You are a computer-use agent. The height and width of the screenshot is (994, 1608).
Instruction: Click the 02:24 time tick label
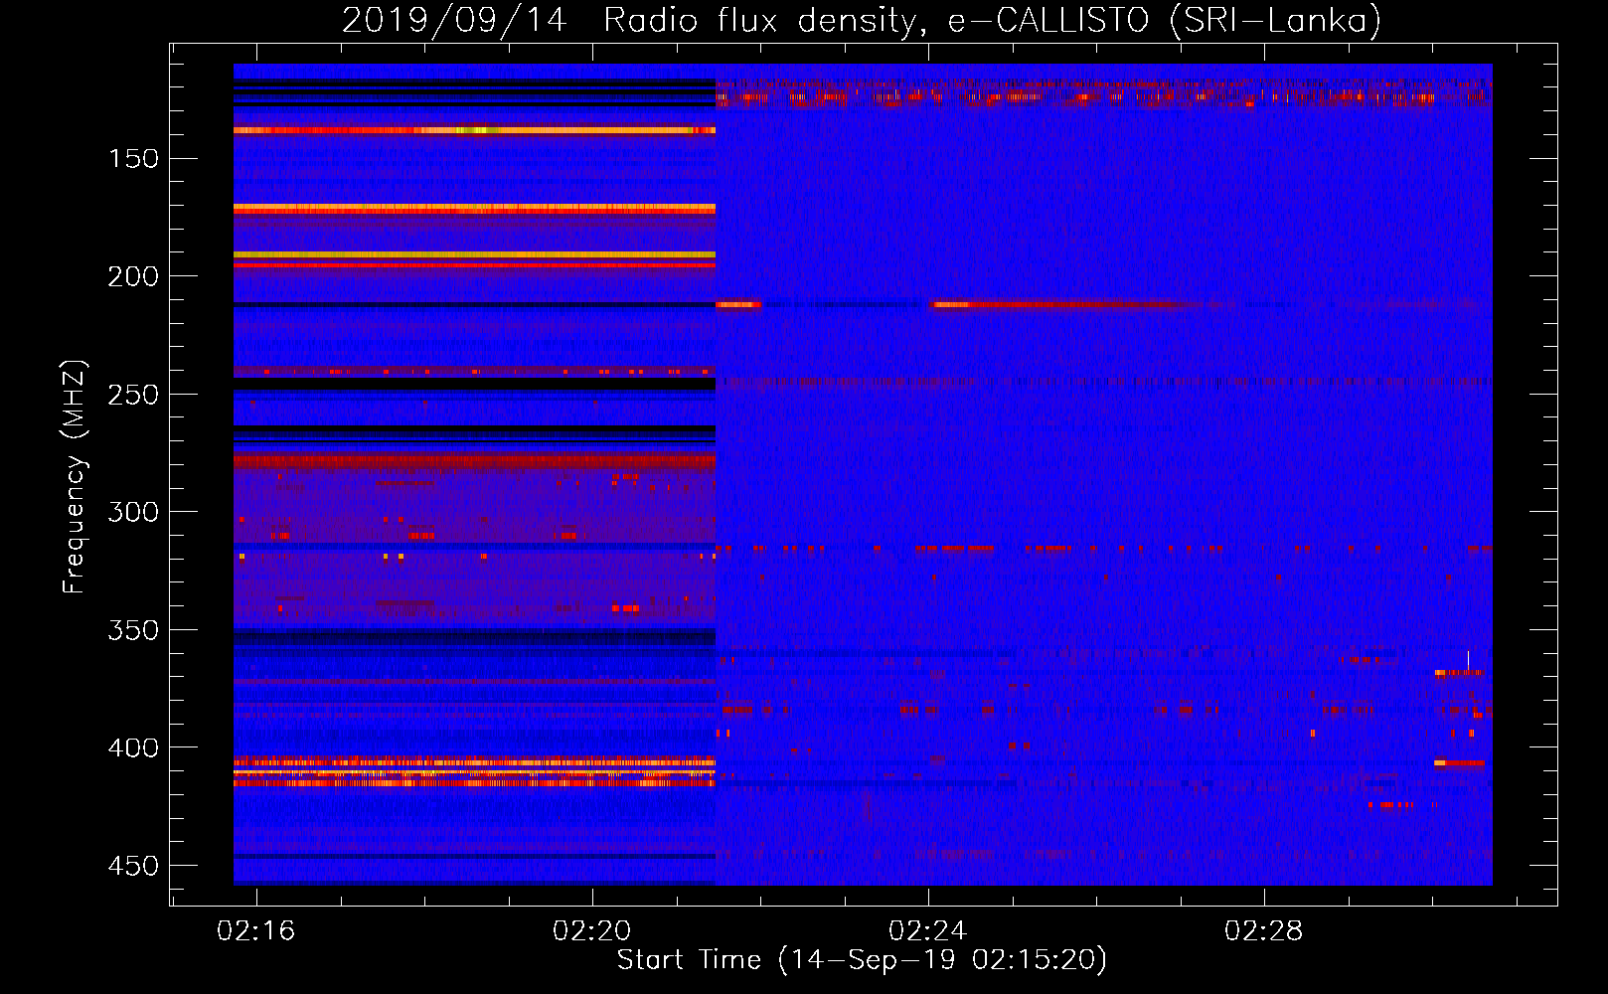928,931
